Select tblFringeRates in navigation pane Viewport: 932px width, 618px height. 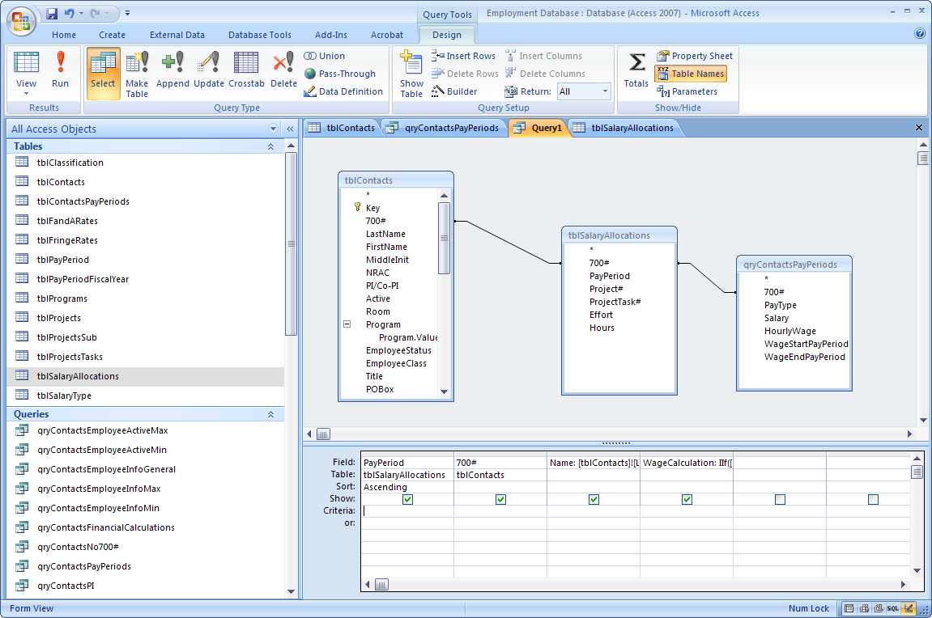[x=67, y=239]
